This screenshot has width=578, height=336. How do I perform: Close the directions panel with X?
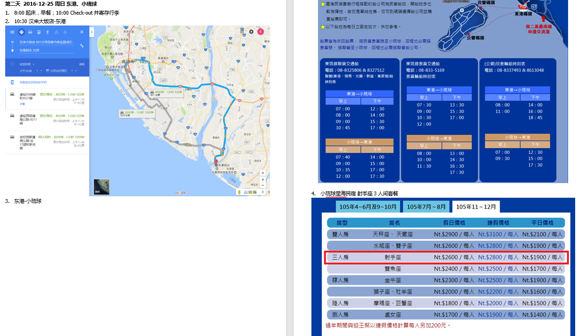pos(82,32)
